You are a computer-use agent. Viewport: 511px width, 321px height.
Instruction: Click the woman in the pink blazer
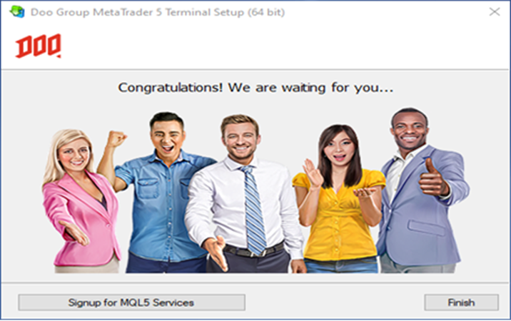(81, 201)
